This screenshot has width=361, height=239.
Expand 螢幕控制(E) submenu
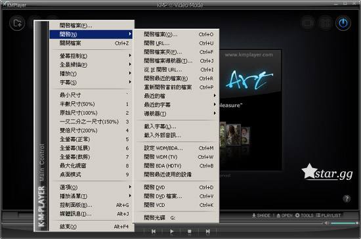coord(92,56)
